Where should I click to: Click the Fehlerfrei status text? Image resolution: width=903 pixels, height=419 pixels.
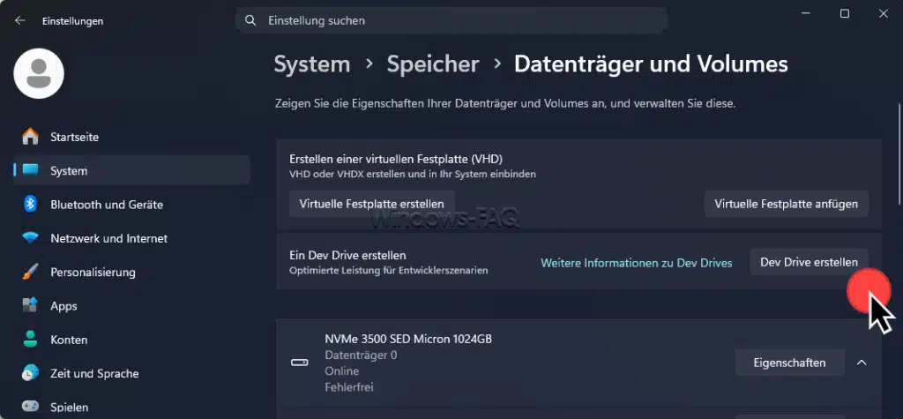tap(349, 387)
